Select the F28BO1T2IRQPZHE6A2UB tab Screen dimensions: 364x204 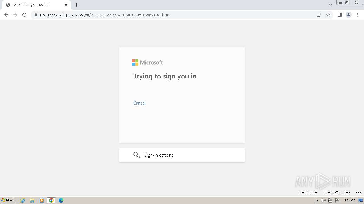click(36, 5)
